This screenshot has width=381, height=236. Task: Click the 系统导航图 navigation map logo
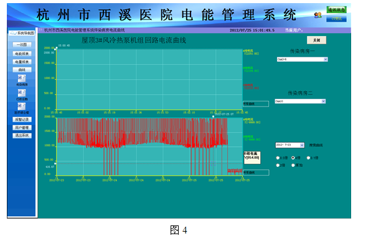(x=22, y=33)
